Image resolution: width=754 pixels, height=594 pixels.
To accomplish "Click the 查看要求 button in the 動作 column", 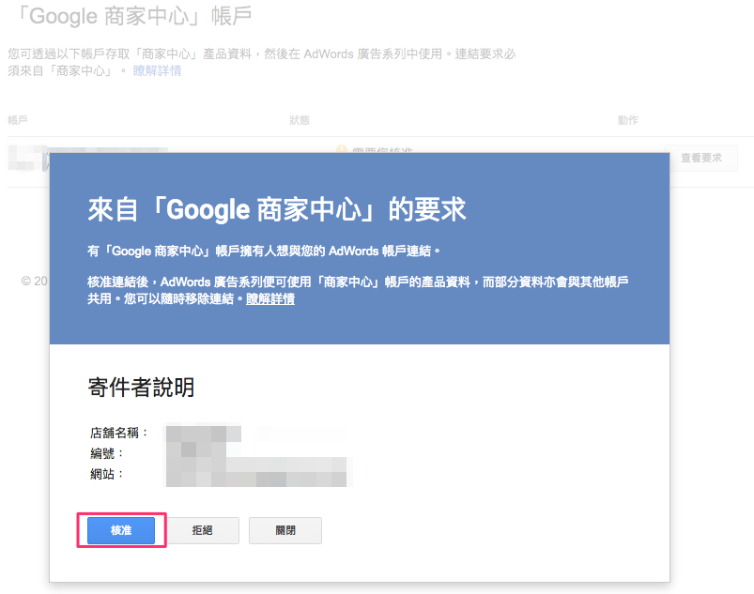I will pyautogui.click(x=701, y=158).
